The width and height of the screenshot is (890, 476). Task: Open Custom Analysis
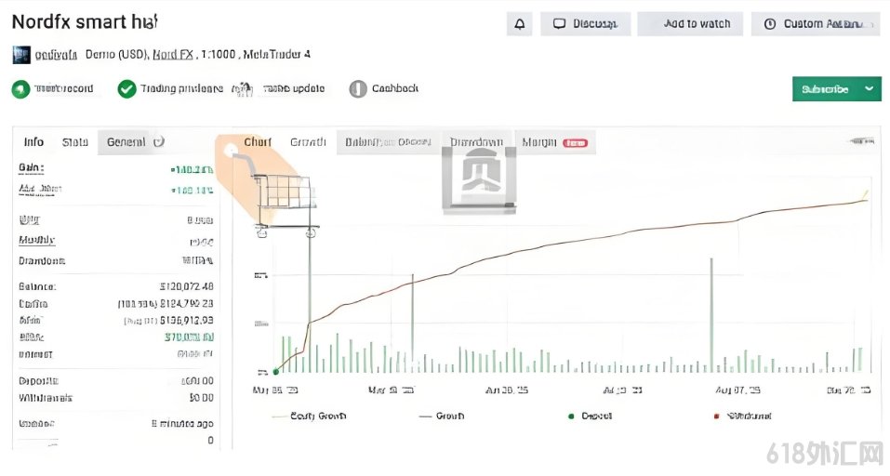[816, 24]
